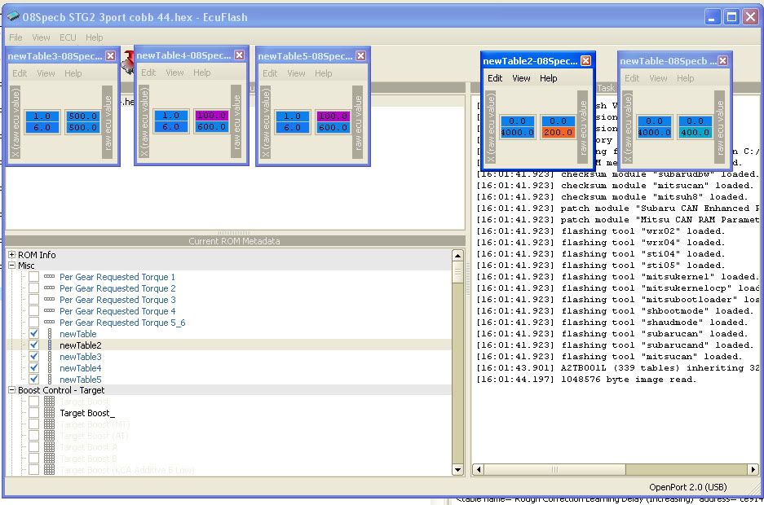Click scroll up arrow of ROM Metadata list
Screen dimensions: 764x505
pos(457,255)
